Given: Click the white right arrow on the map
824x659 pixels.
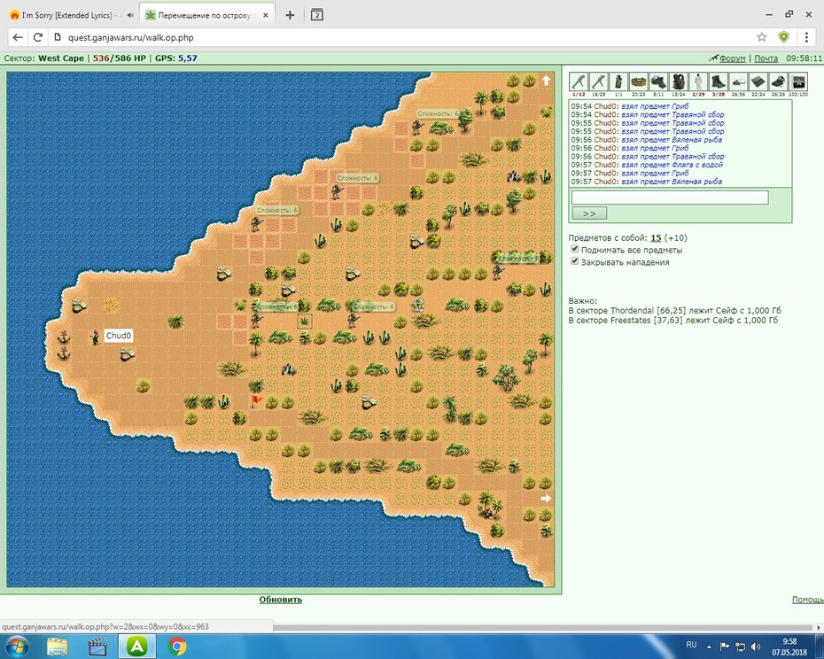Looking at the screenshot, I should (546, 498).
